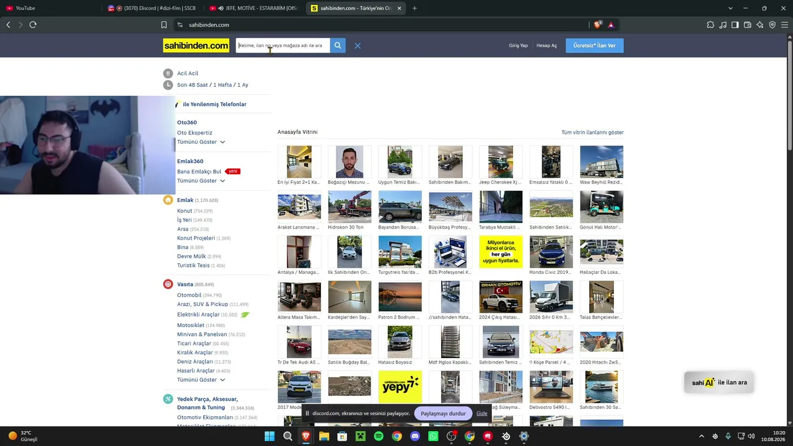Switch to the YouTube tab
793x446 pixels.
click(50, 8)
